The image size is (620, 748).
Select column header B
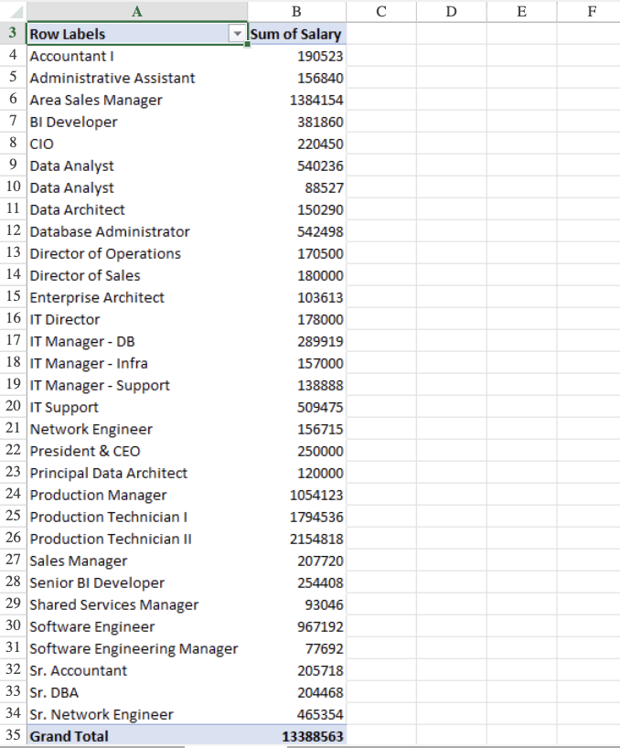(294, 11)
